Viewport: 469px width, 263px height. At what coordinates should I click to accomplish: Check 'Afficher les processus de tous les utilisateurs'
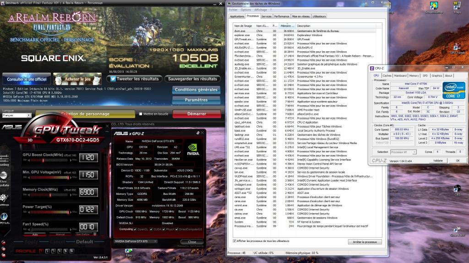234,241
